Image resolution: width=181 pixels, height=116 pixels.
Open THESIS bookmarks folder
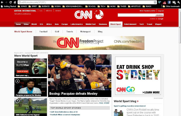point(122,6)
